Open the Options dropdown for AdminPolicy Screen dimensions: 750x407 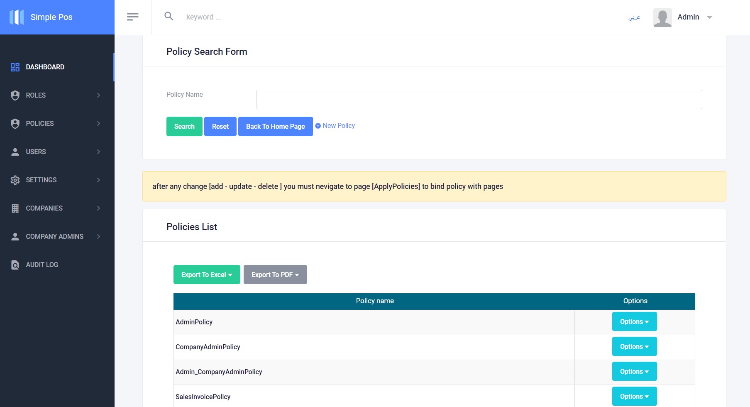pos(634,321)
